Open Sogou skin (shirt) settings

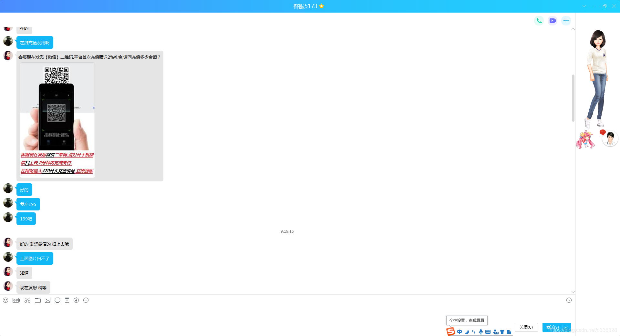502,332
